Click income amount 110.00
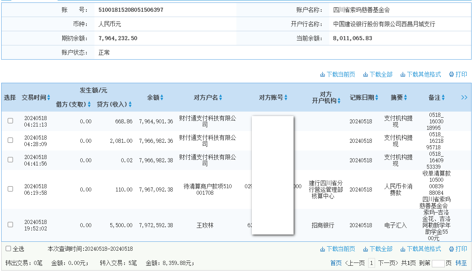The width and height of the screenshot is (472, 271). (x=124, y=189)
